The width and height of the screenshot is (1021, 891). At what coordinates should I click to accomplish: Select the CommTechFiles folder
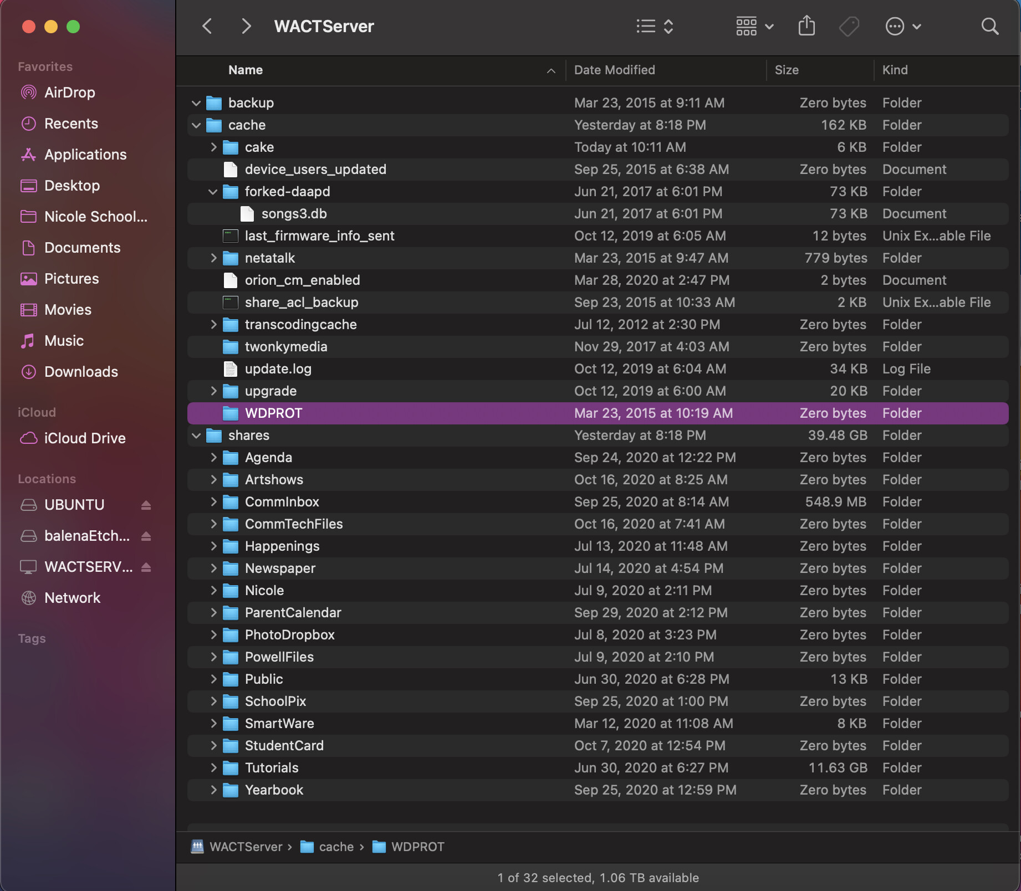point(598,524)
